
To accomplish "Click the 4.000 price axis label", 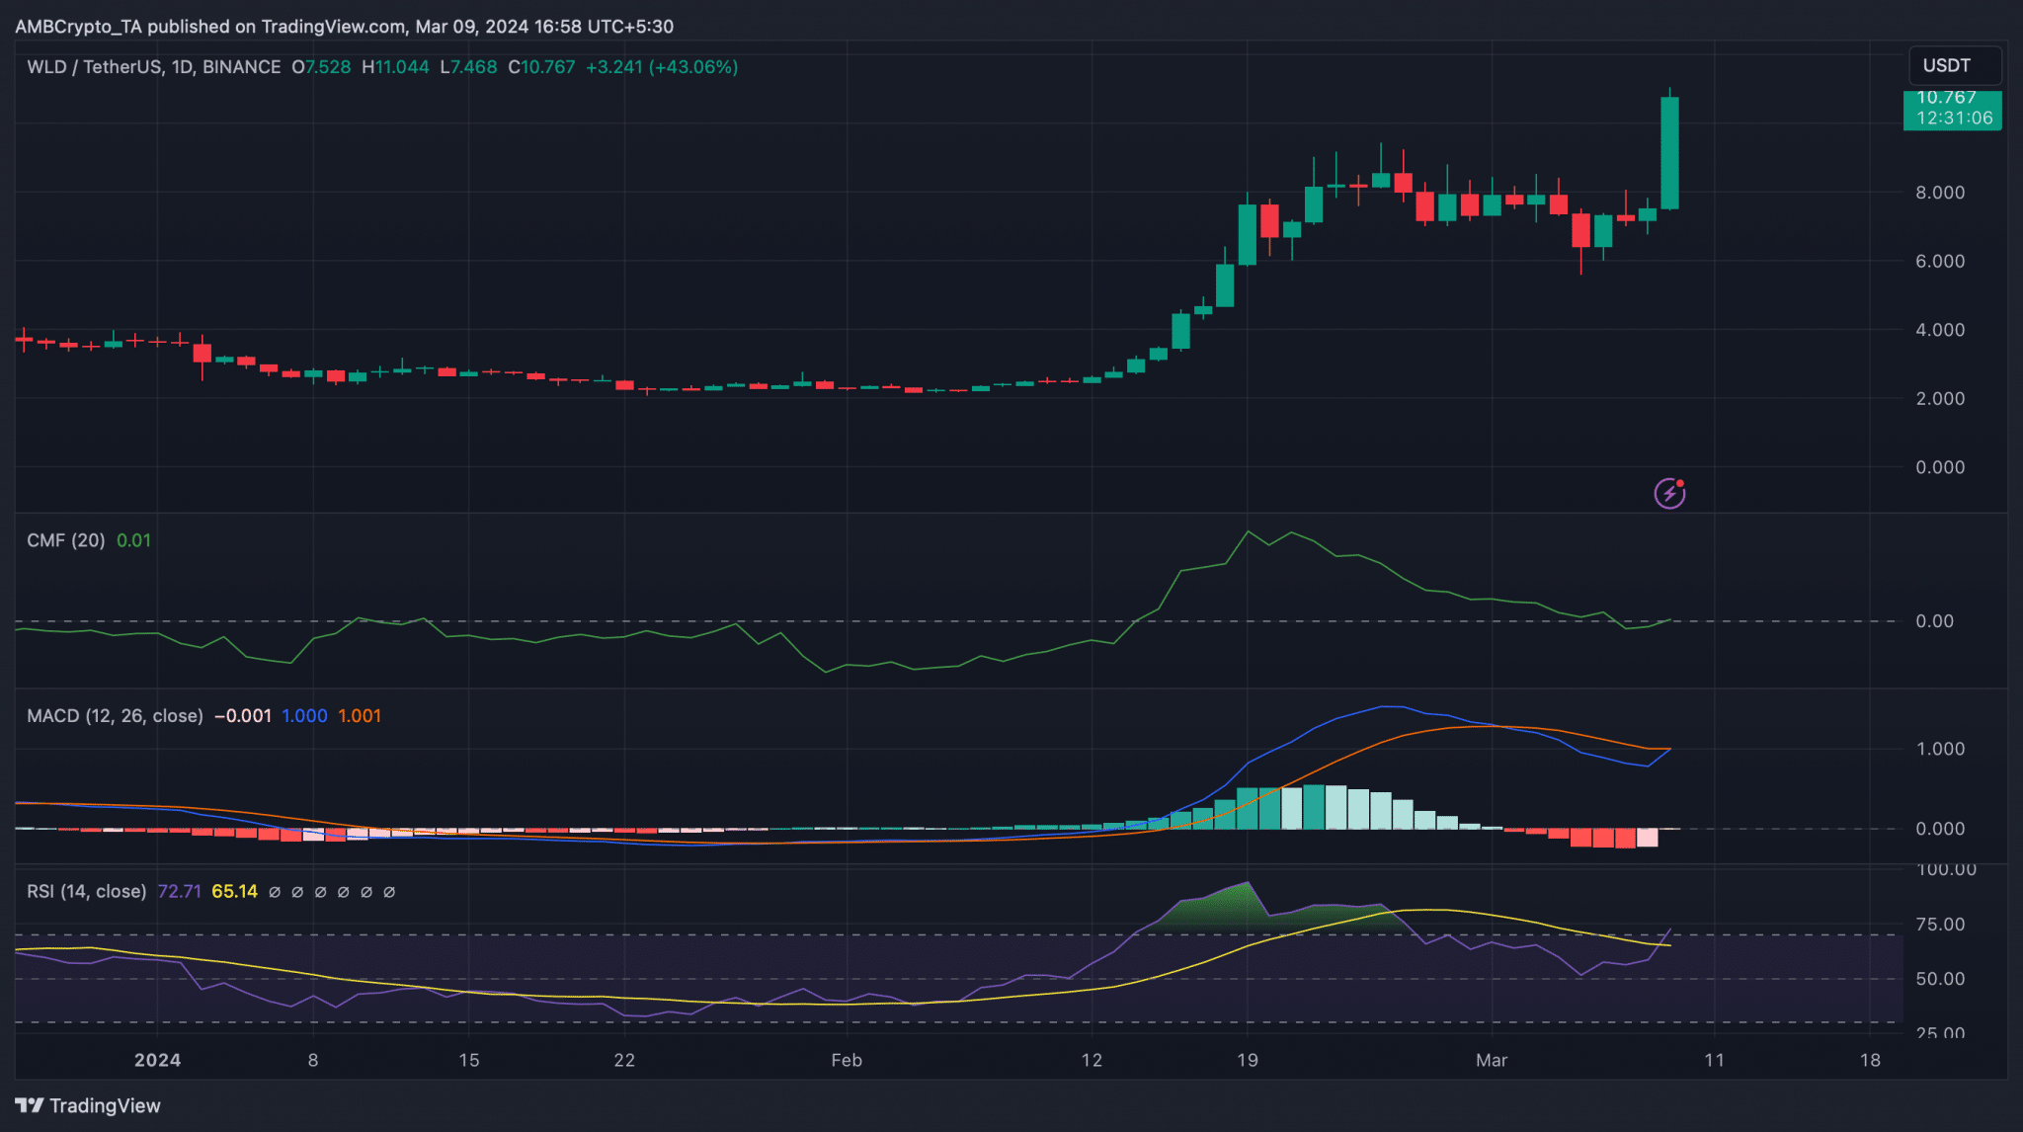I will 1940,330.
